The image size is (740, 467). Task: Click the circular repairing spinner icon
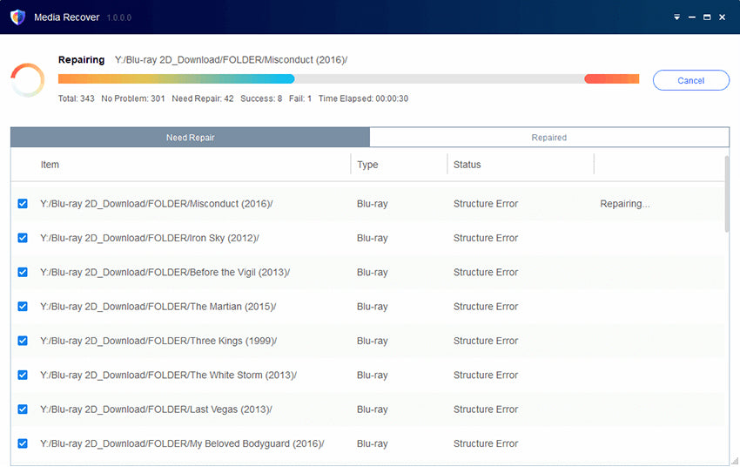(27, 80)
